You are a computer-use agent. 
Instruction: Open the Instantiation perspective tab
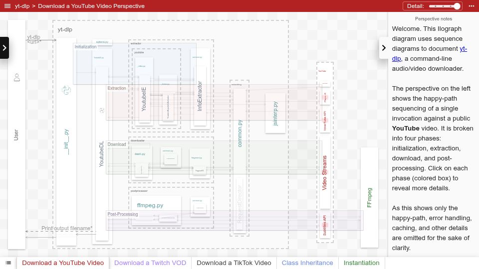pyautogui.click(x=361, y=263)
